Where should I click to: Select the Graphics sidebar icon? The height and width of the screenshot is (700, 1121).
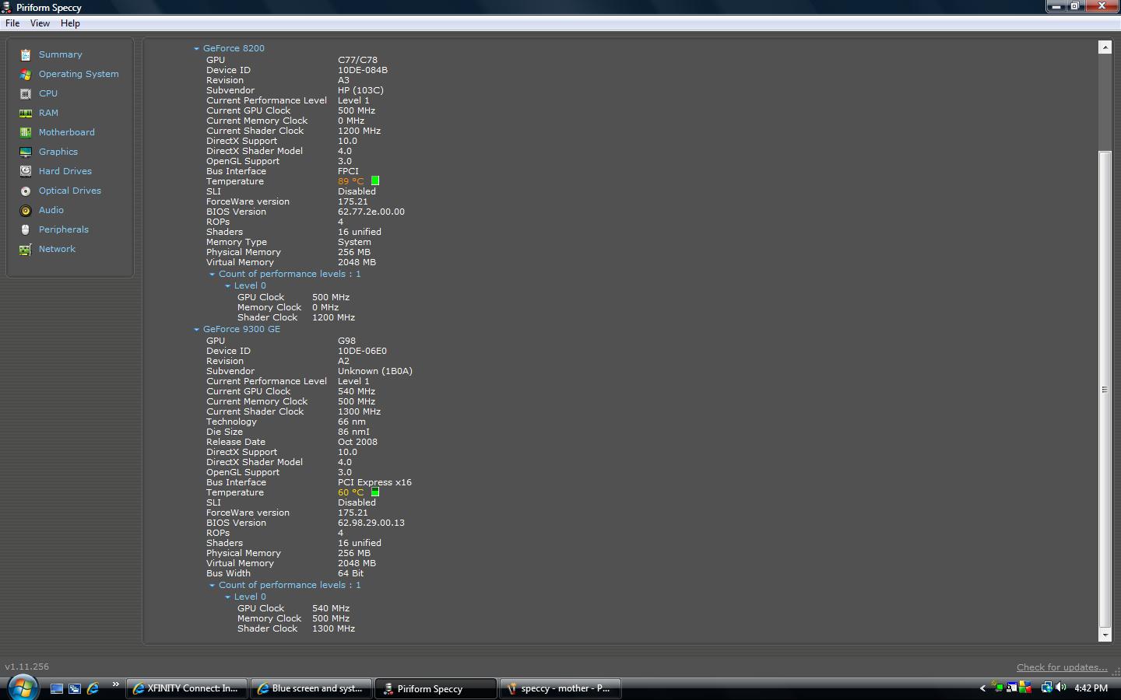(26, 152)
